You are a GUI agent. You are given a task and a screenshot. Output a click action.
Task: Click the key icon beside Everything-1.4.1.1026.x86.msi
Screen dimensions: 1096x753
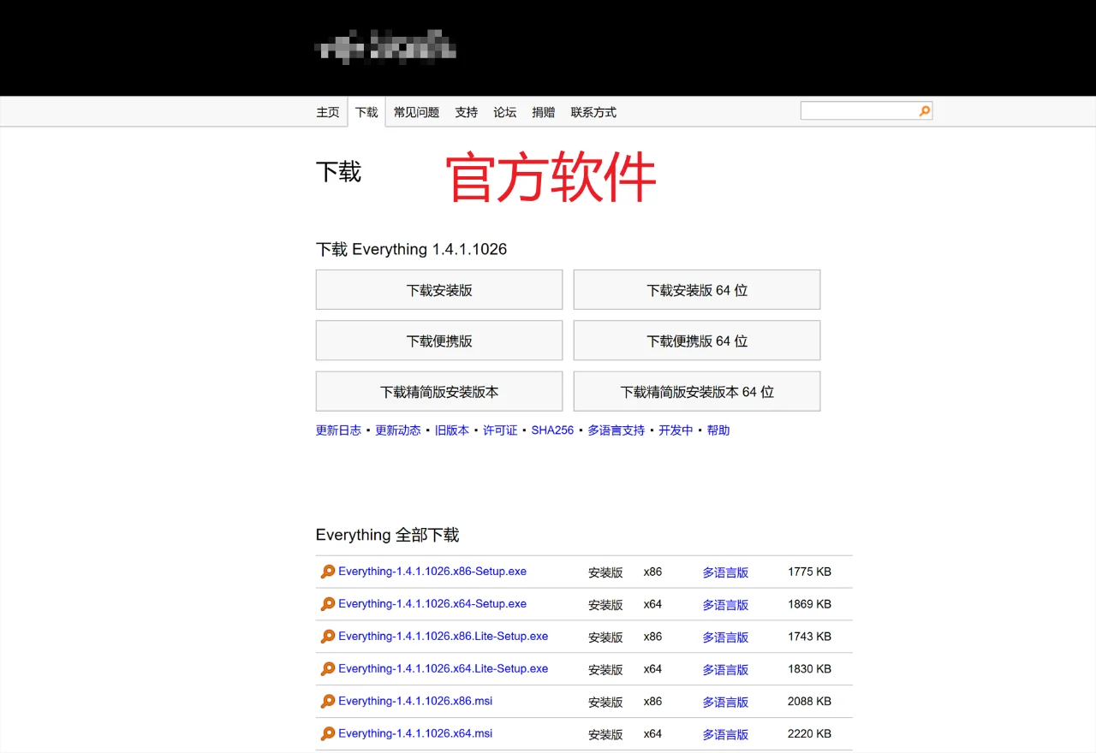tap(328, 701)
